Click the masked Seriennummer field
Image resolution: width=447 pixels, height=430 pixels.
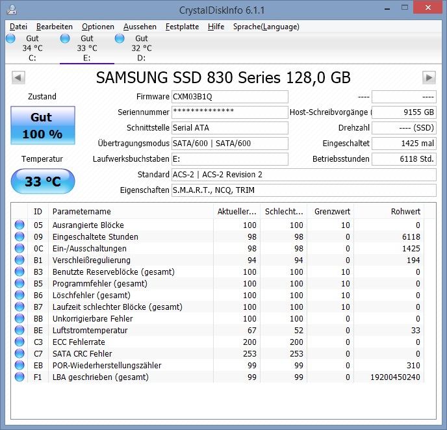(230, 112)
